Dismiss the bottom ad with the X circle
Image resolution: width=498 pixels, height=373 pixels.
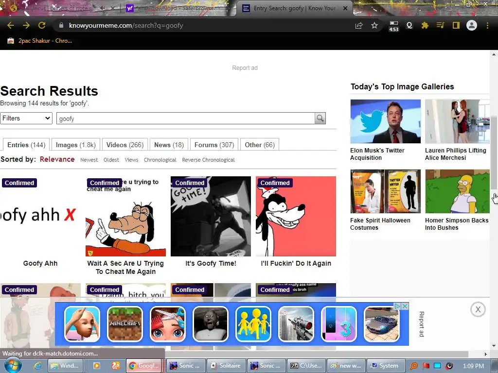(x=478, y=309)
